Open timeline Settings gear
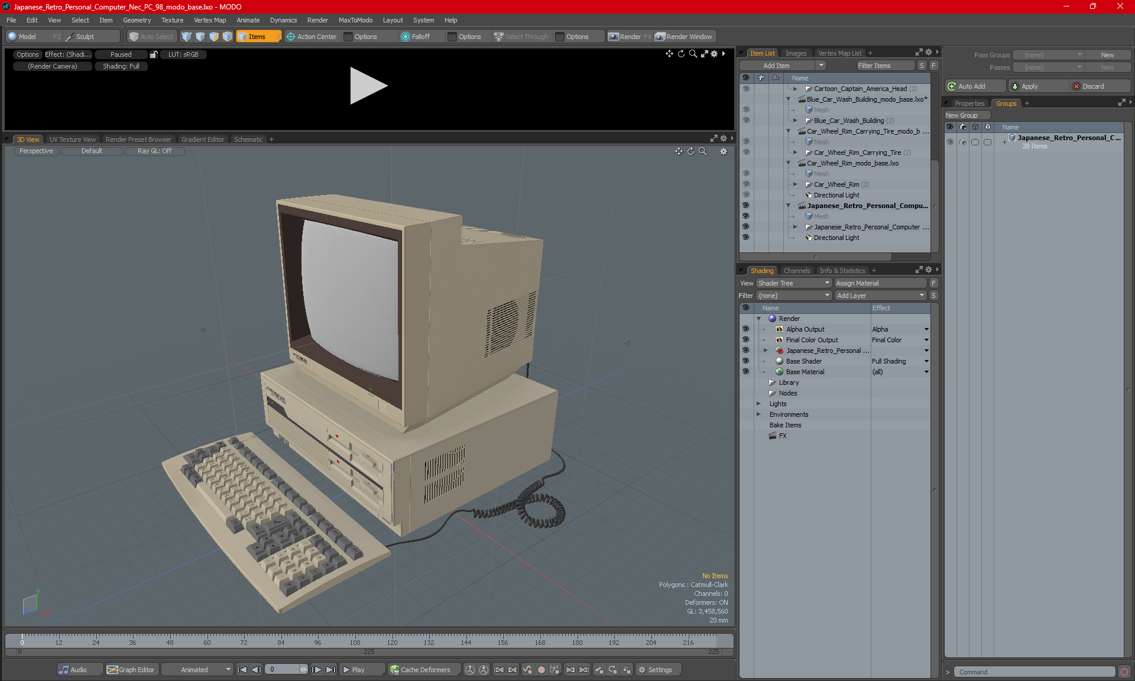This screenshot has height=681, width=1135. point(642,670)
